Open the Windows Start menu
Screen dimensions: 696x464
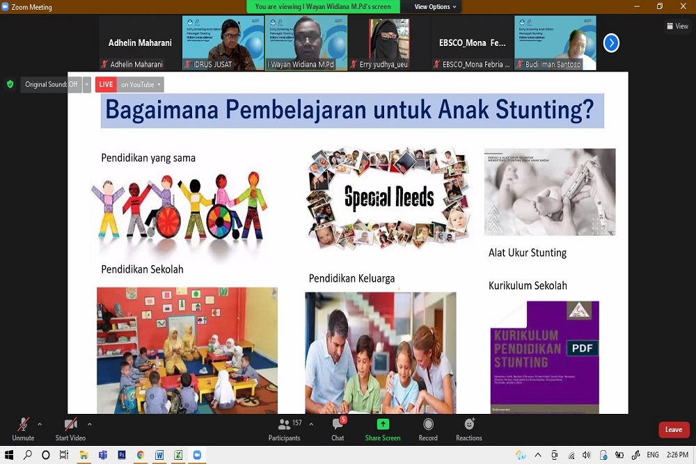9,455
